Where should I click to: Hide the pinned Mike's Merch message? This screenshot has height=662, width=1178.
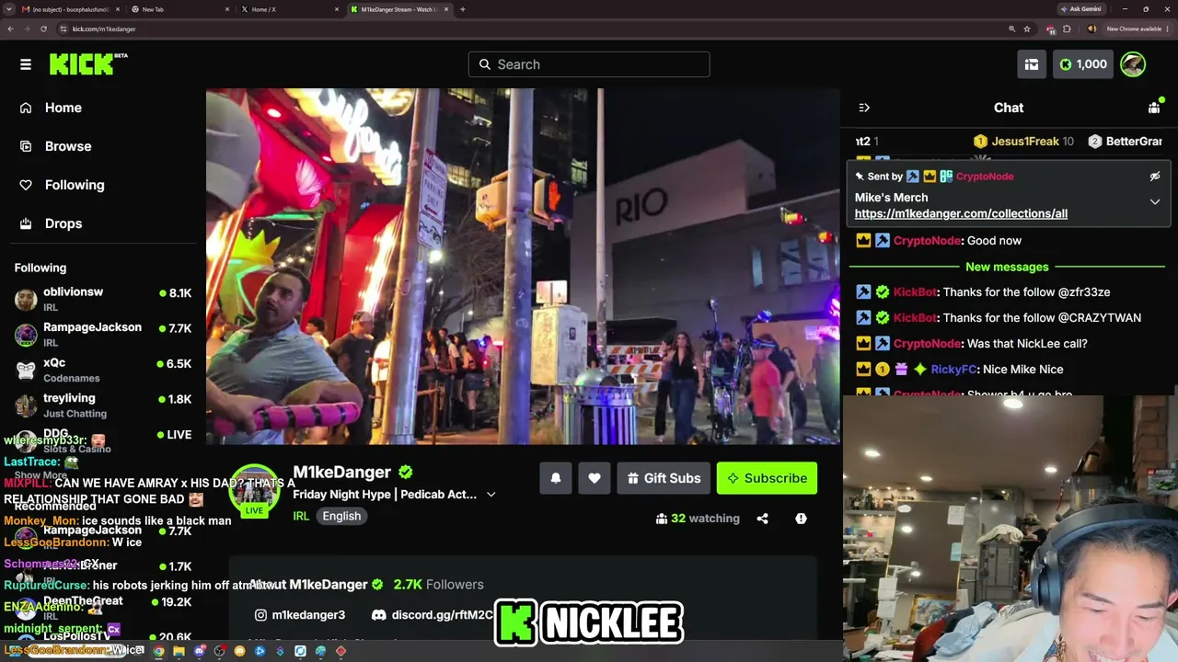pyautogui.click(x=1155, y=177)
